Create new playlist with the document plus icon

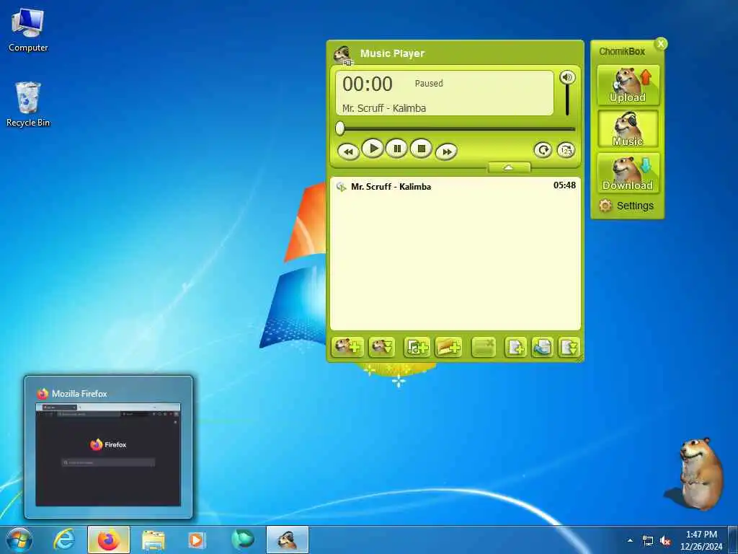(515, 348)
